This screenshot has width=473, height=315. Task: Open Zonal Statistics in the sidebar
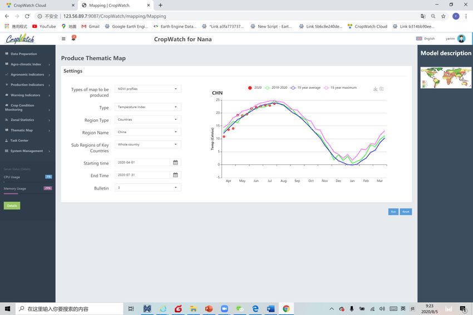coord(27,120)
